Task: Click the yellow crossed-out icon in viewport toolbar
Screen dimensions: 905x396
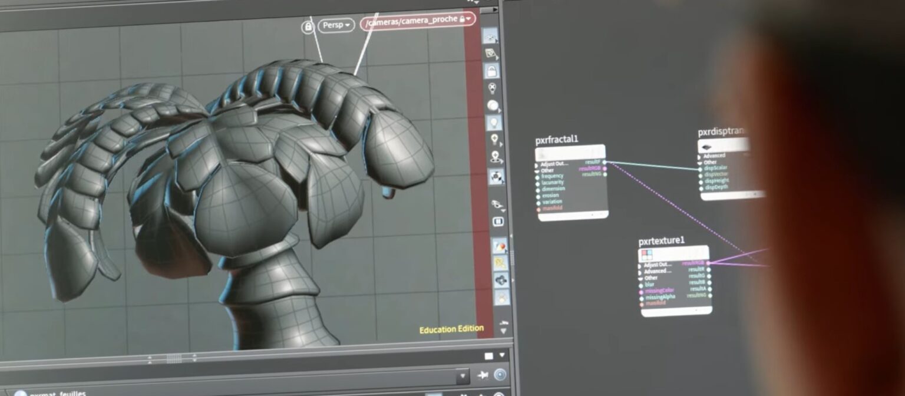Action: pos(500,263)
